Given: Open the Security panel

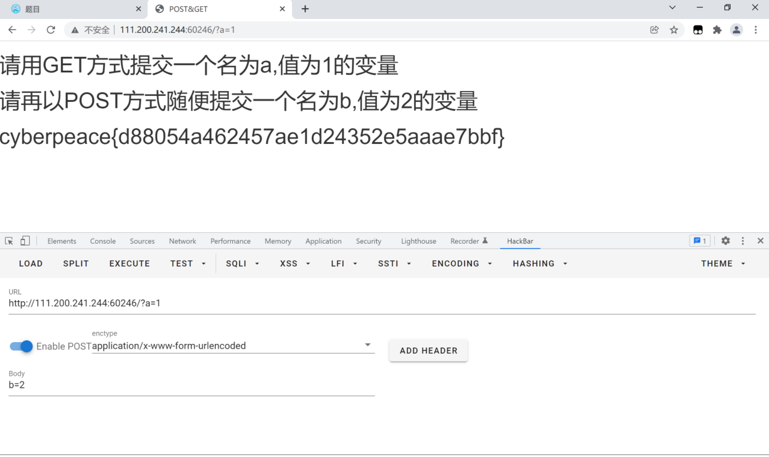Looking at the screenshot, I should (x=368, y=241).
